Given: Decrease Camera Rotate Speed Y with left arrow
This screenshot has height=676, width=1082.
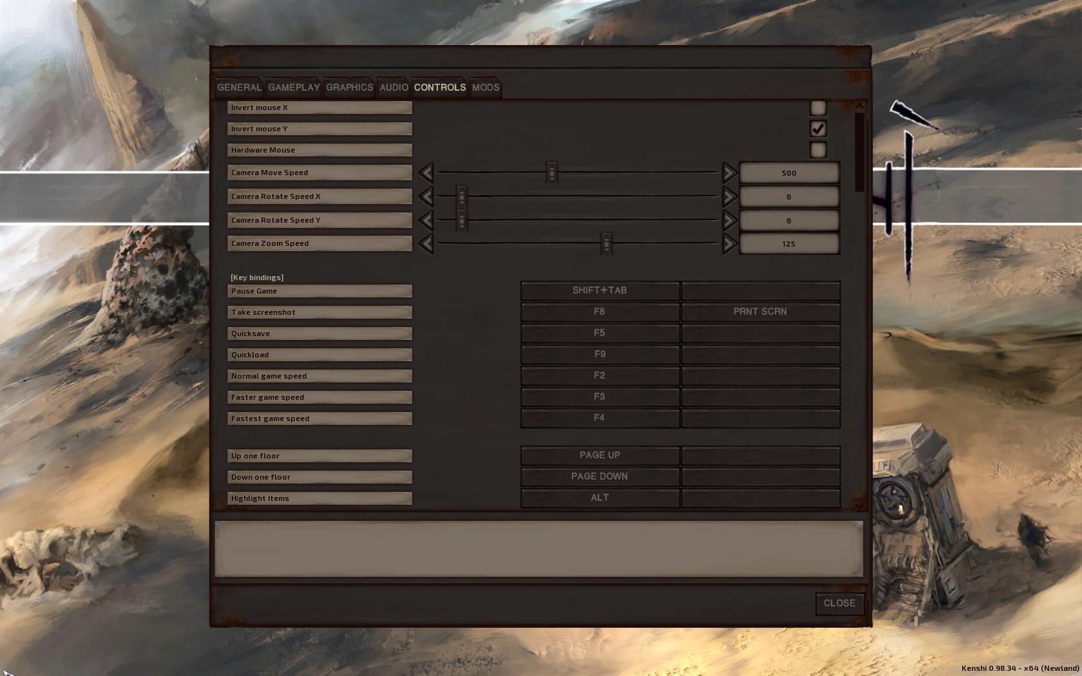Looking at the screenshot, I should [x=426, y=220].
